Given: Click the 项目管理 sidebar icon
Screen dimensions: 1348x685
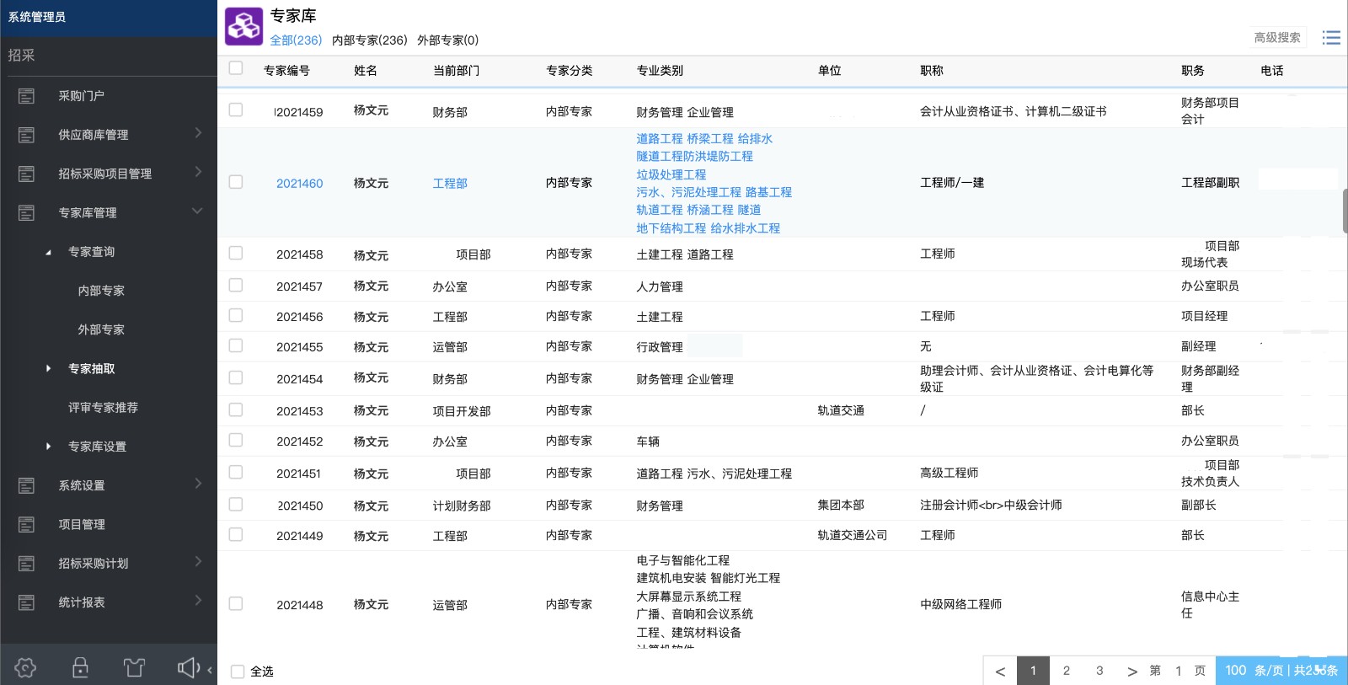Looking at the screenshot, I should point(26,524).
